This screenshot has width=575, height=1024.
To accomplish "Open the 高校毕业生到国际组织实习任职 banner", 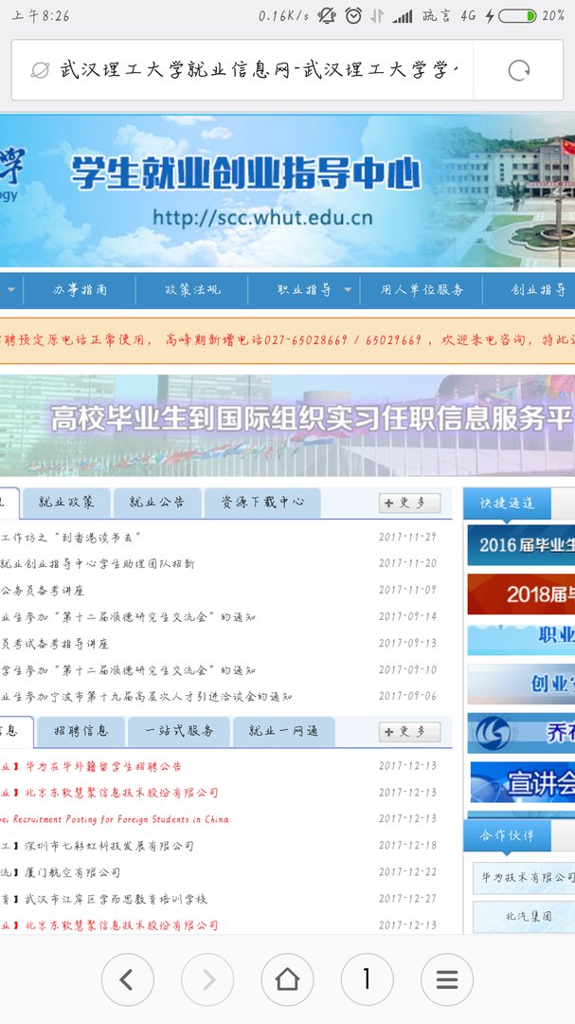I will [287, 425].
